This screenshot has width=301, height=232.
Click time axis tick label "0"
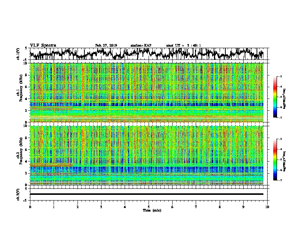[x=30, y=207]
